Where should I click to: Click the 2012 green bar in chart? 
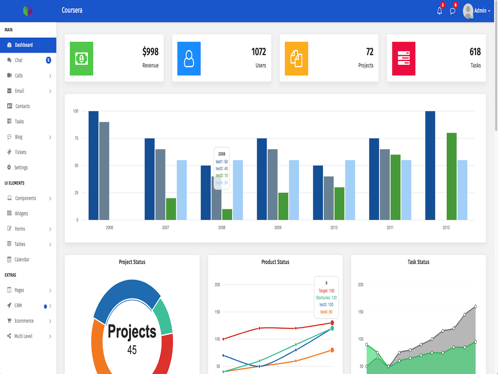pyautogui.click(x=452, y=176)
